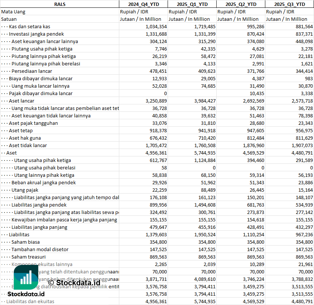This screenshot has width=314, height=305.
Task: Click Investasi jangka pendek value 870,424
Action: [x=256, y=34]
